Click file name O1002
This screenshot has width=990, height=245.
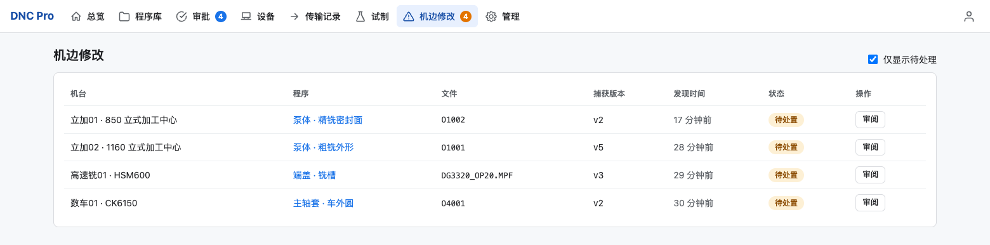pyautogui.click(x=453, y=120)
